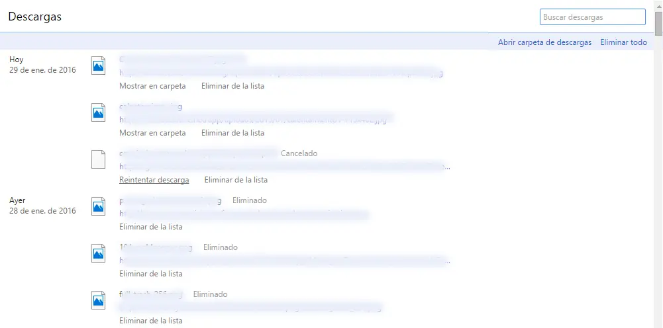
Task: Show the calentamiento image in its folder
Action: 152,133
